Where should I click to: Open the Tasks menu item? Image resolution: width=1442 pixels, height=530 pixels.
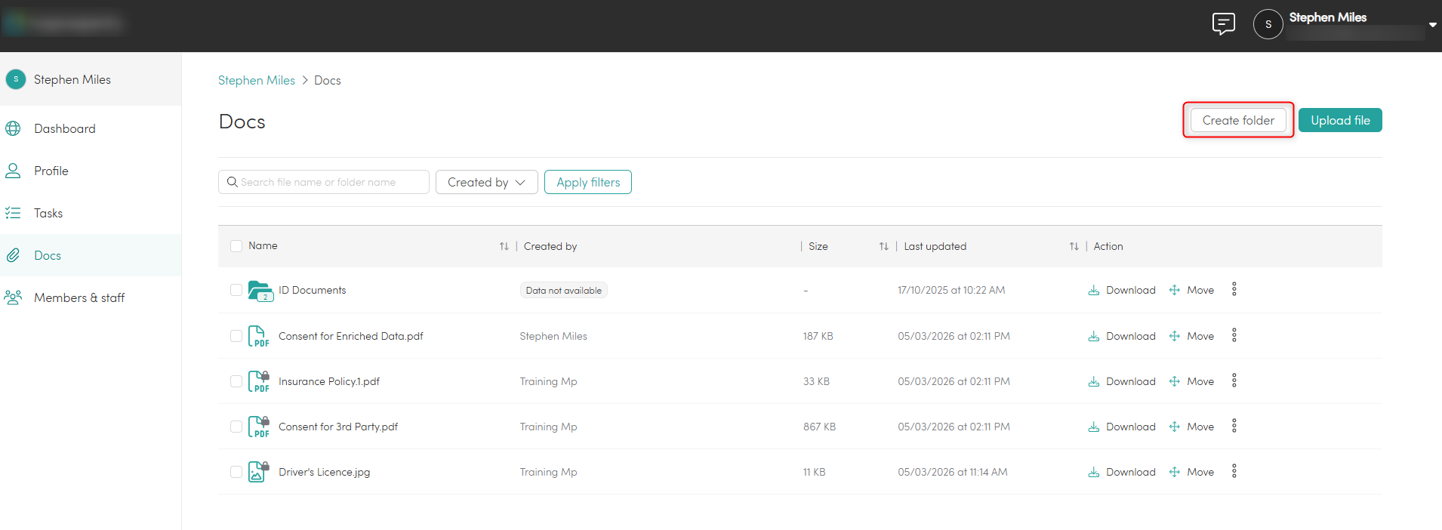pyautogui.click(x=91, y=213)
